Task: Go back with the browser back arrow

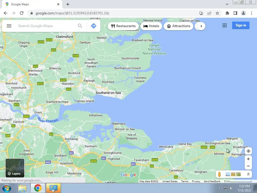Action: coord(6,13)
